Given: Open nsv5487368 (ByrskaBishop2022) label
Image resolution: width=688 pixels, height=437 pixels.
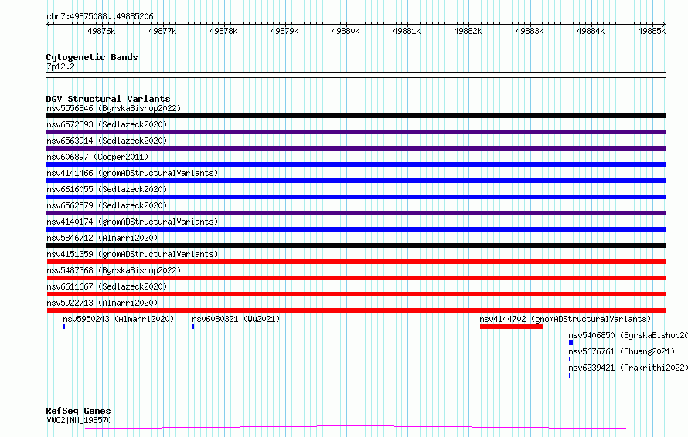Looking at the screenshot, I should (114, 270).
